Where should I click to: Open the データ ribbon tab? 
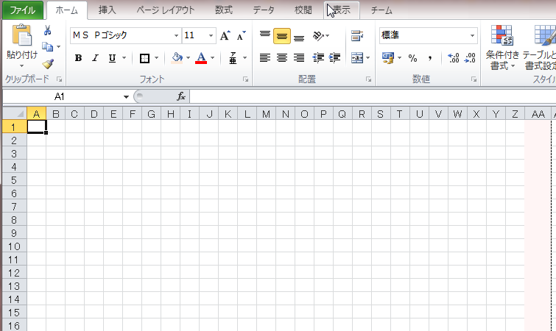pyautogui.click(x=263, y=10)
